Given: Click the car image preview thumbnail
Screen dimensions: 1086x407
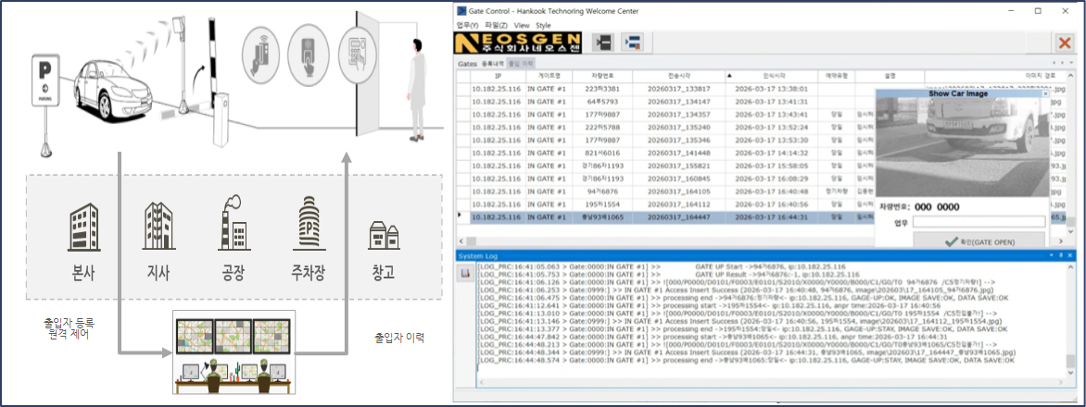Looking at the screenshot, I should click(x=964, y=143).
